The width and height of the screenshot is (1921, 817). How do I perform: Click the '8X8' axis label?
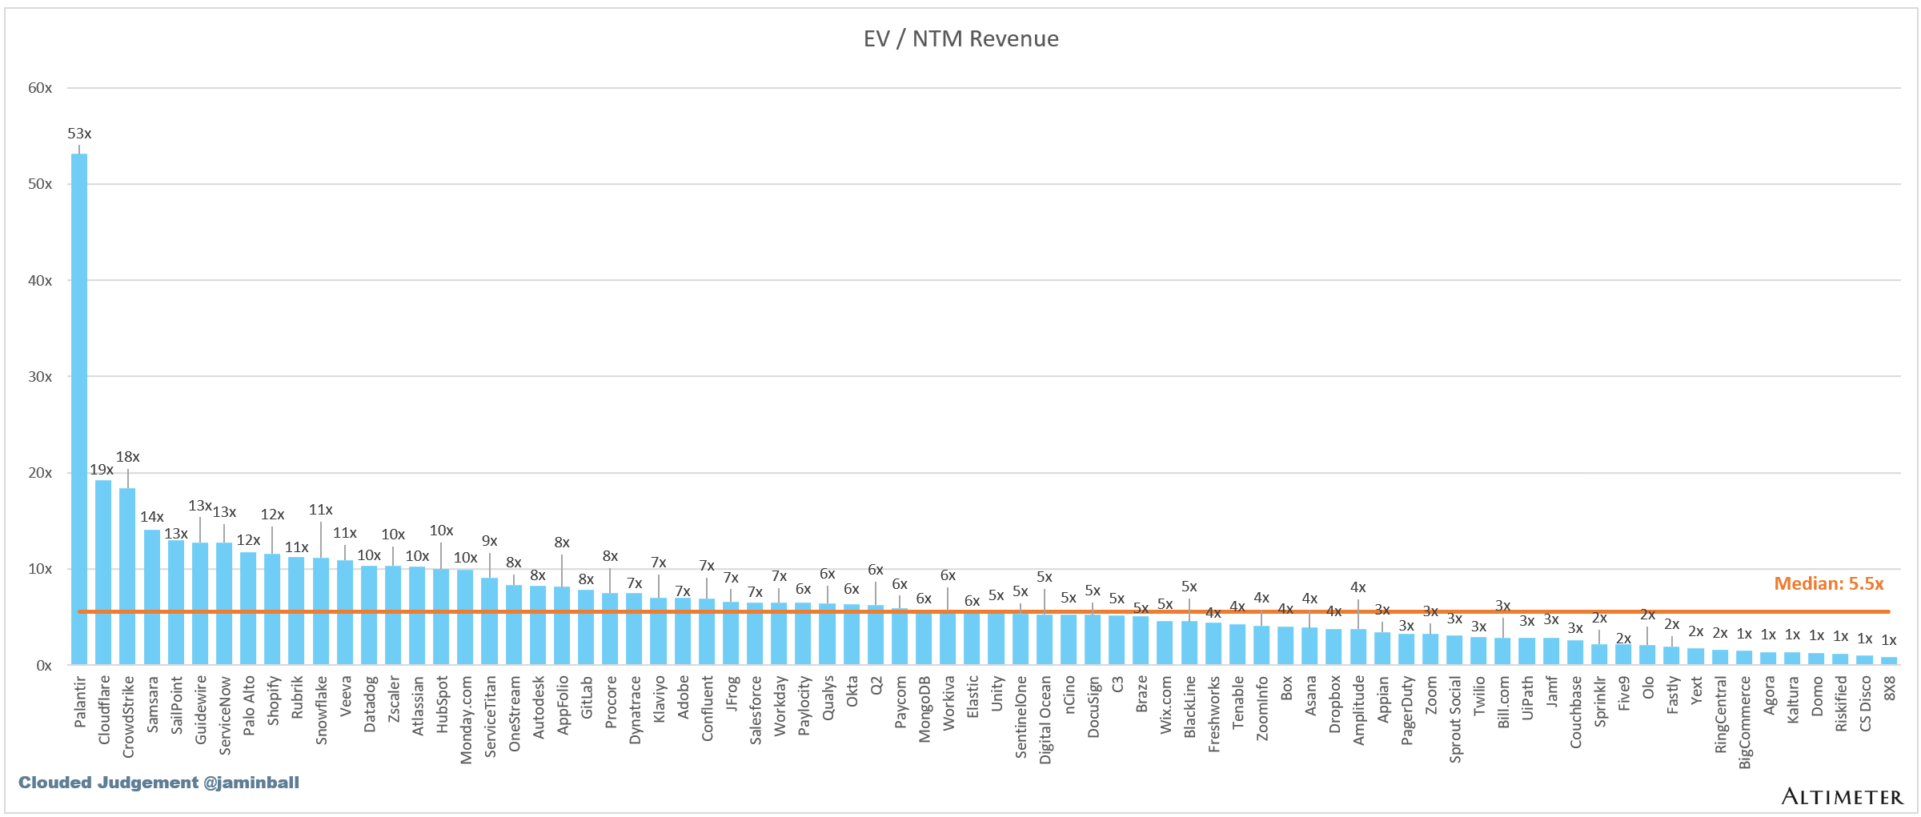click(1889, 689)
